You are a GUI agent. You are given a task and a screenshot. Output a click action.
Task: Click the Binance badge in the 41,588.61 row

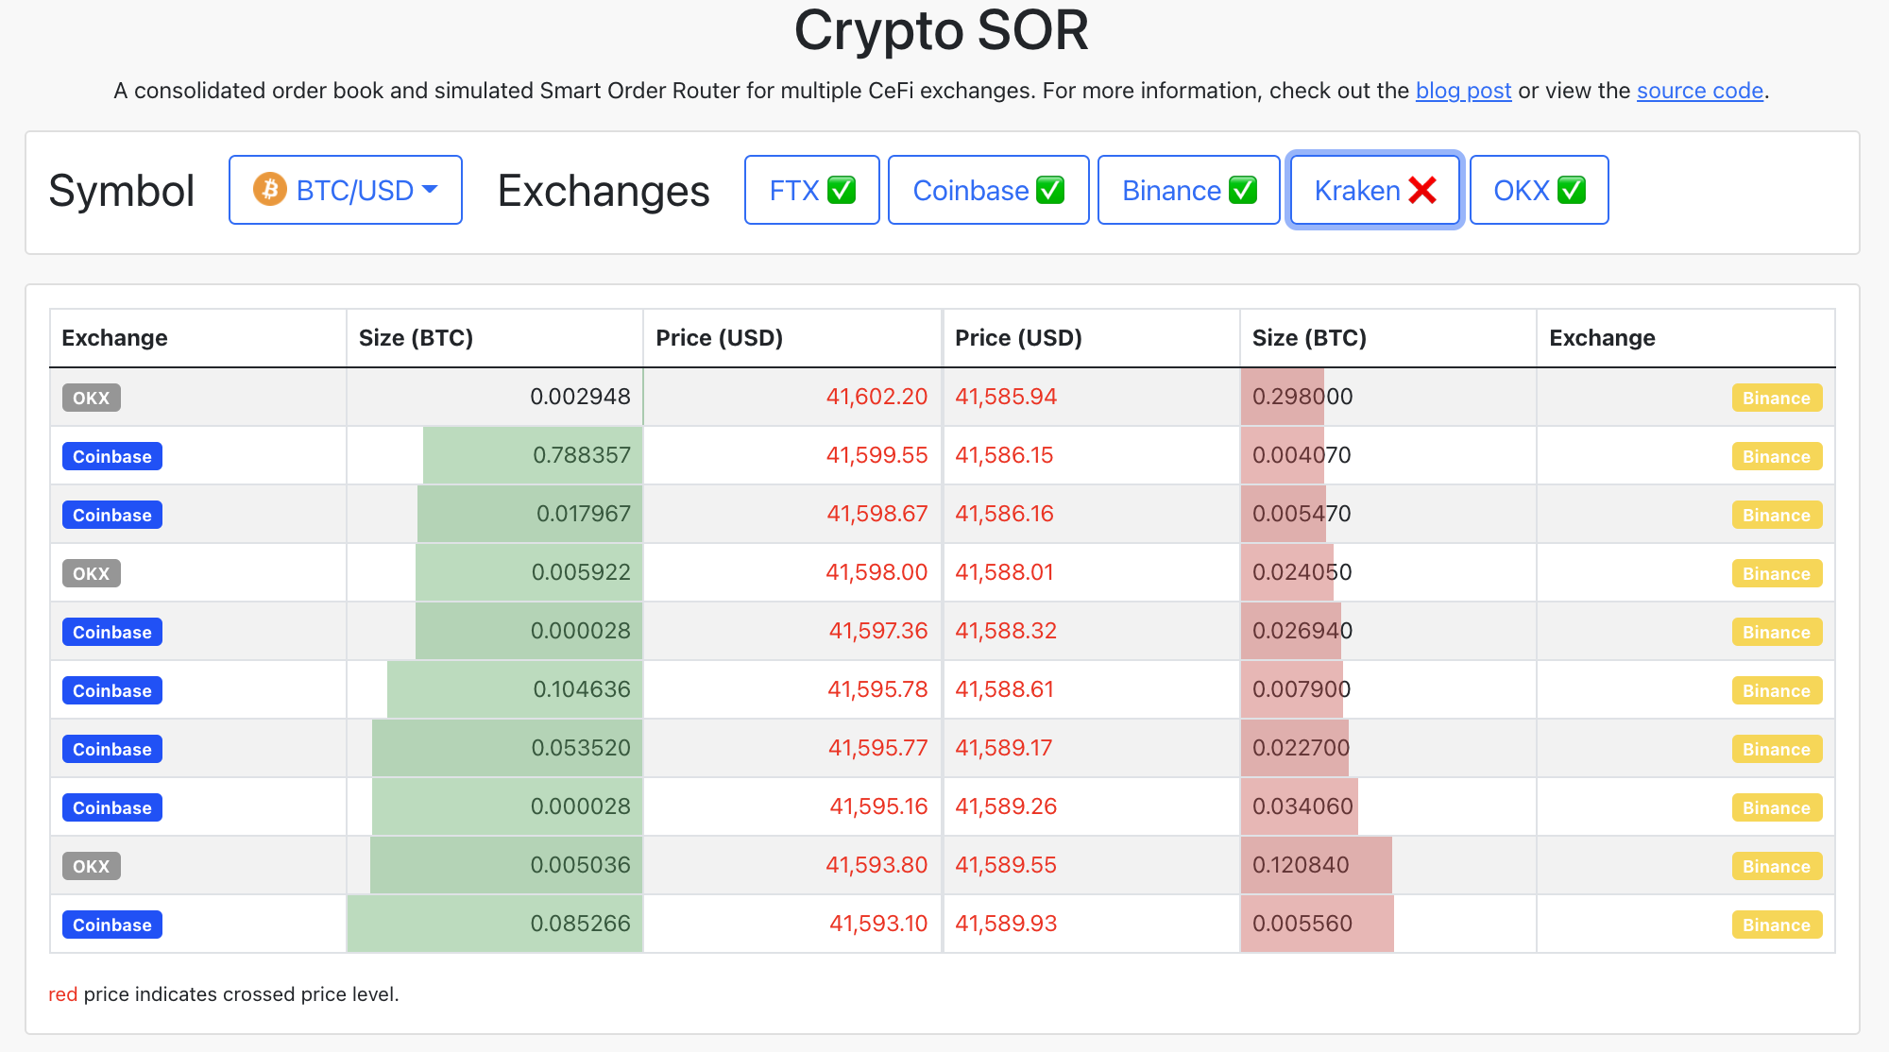(1777, 690)
